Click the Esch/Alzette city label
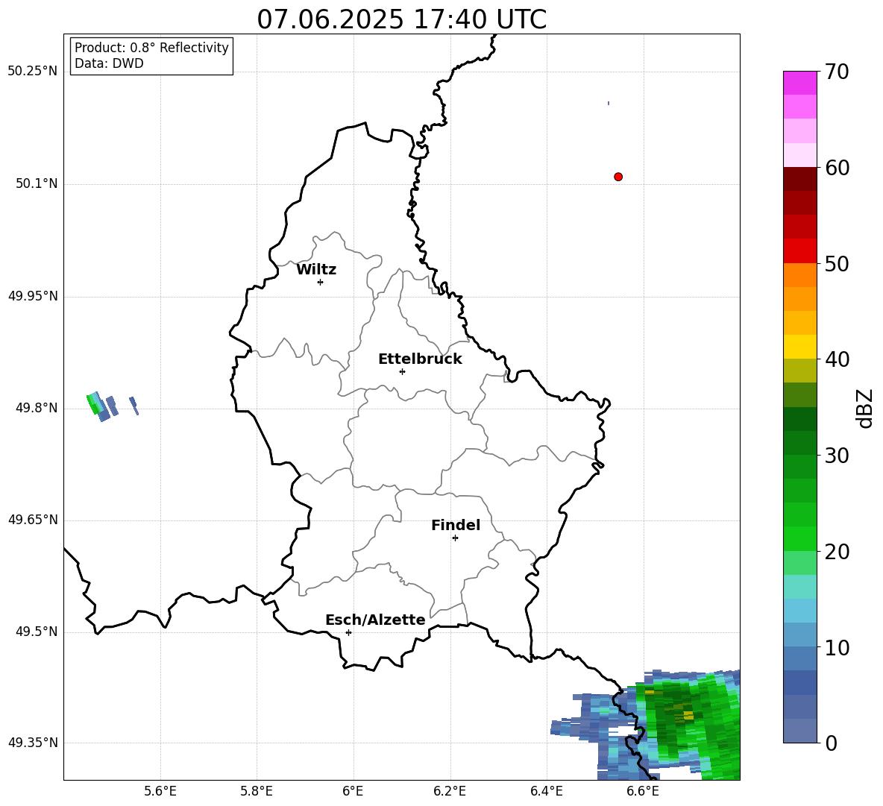883x806 pixels. pyautogui.click(x=375, y=620)
